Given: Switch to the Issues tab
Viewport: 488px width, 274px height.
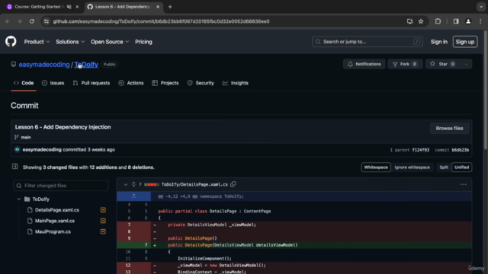Looking at the screenshot, I should (53, 83).
